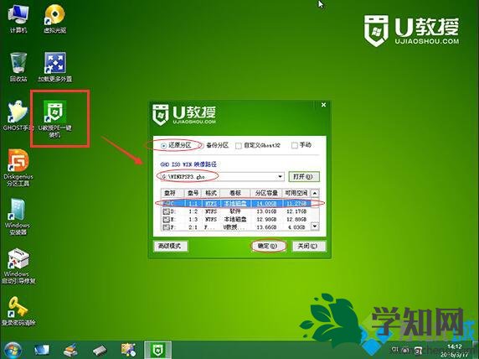
Task: Select the partition row numbered 1:3
Action: (236, 220)
